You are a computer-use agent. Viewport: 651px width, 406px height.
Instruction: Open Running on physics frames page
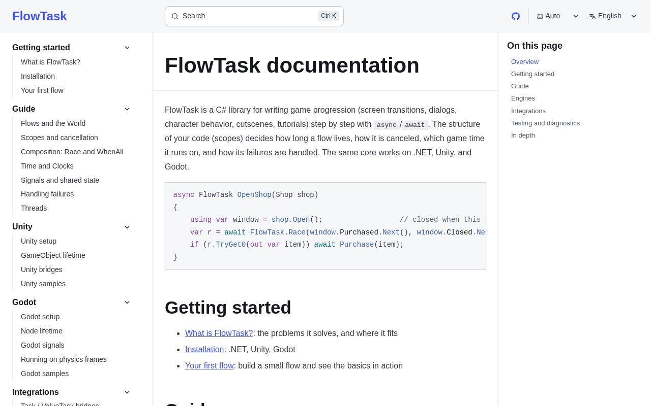click(x=64, y=359)
